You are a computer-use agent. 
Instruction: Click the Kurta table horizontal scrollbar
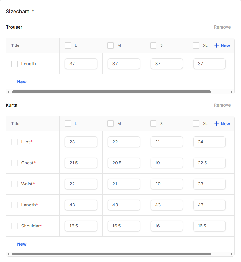(111, 254)
